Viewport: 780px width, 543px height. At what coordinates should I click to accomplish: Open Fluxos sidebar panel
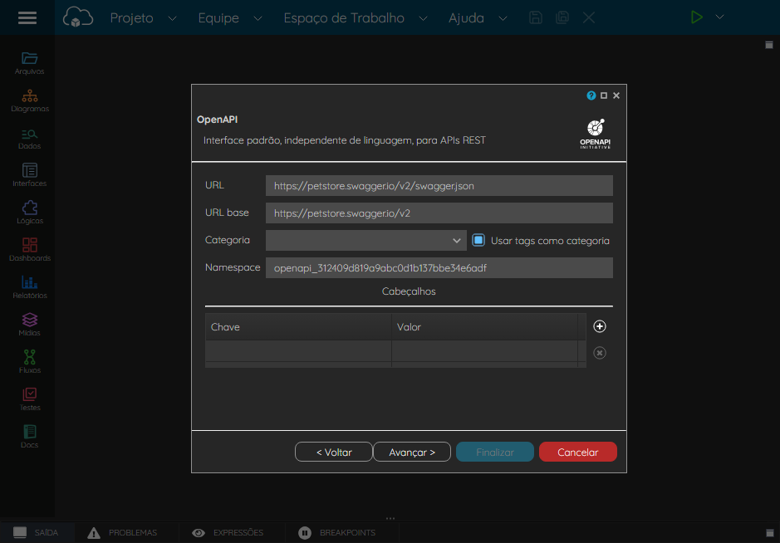(x=29, y=362)
